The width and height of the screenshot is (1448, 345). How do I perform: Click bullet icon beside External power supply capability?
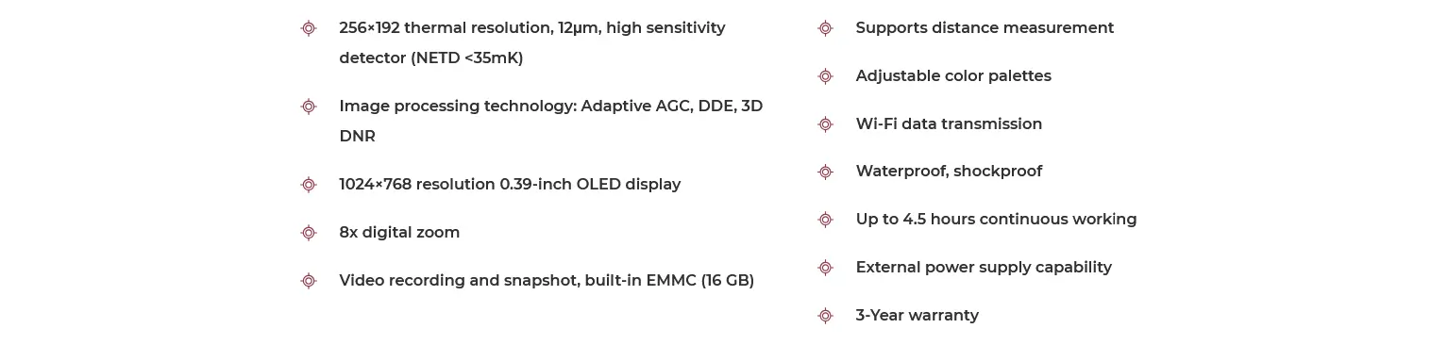click(x=825, y=268)
